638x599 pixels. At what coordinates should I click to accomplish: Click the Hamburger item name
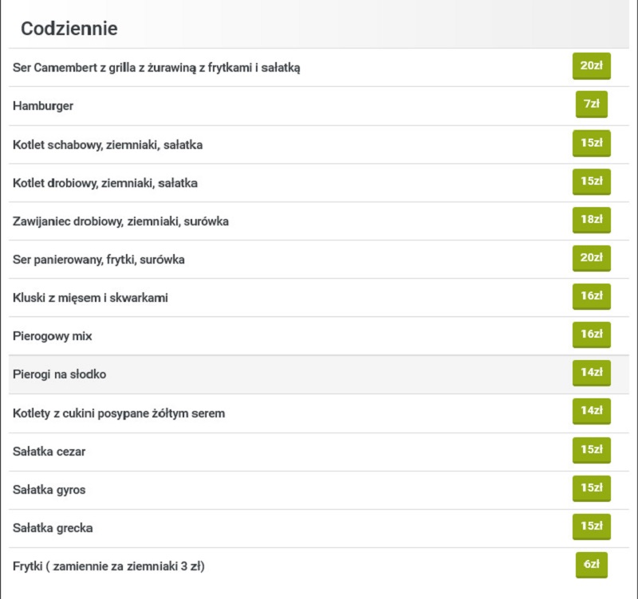click(x=43, y=106)
